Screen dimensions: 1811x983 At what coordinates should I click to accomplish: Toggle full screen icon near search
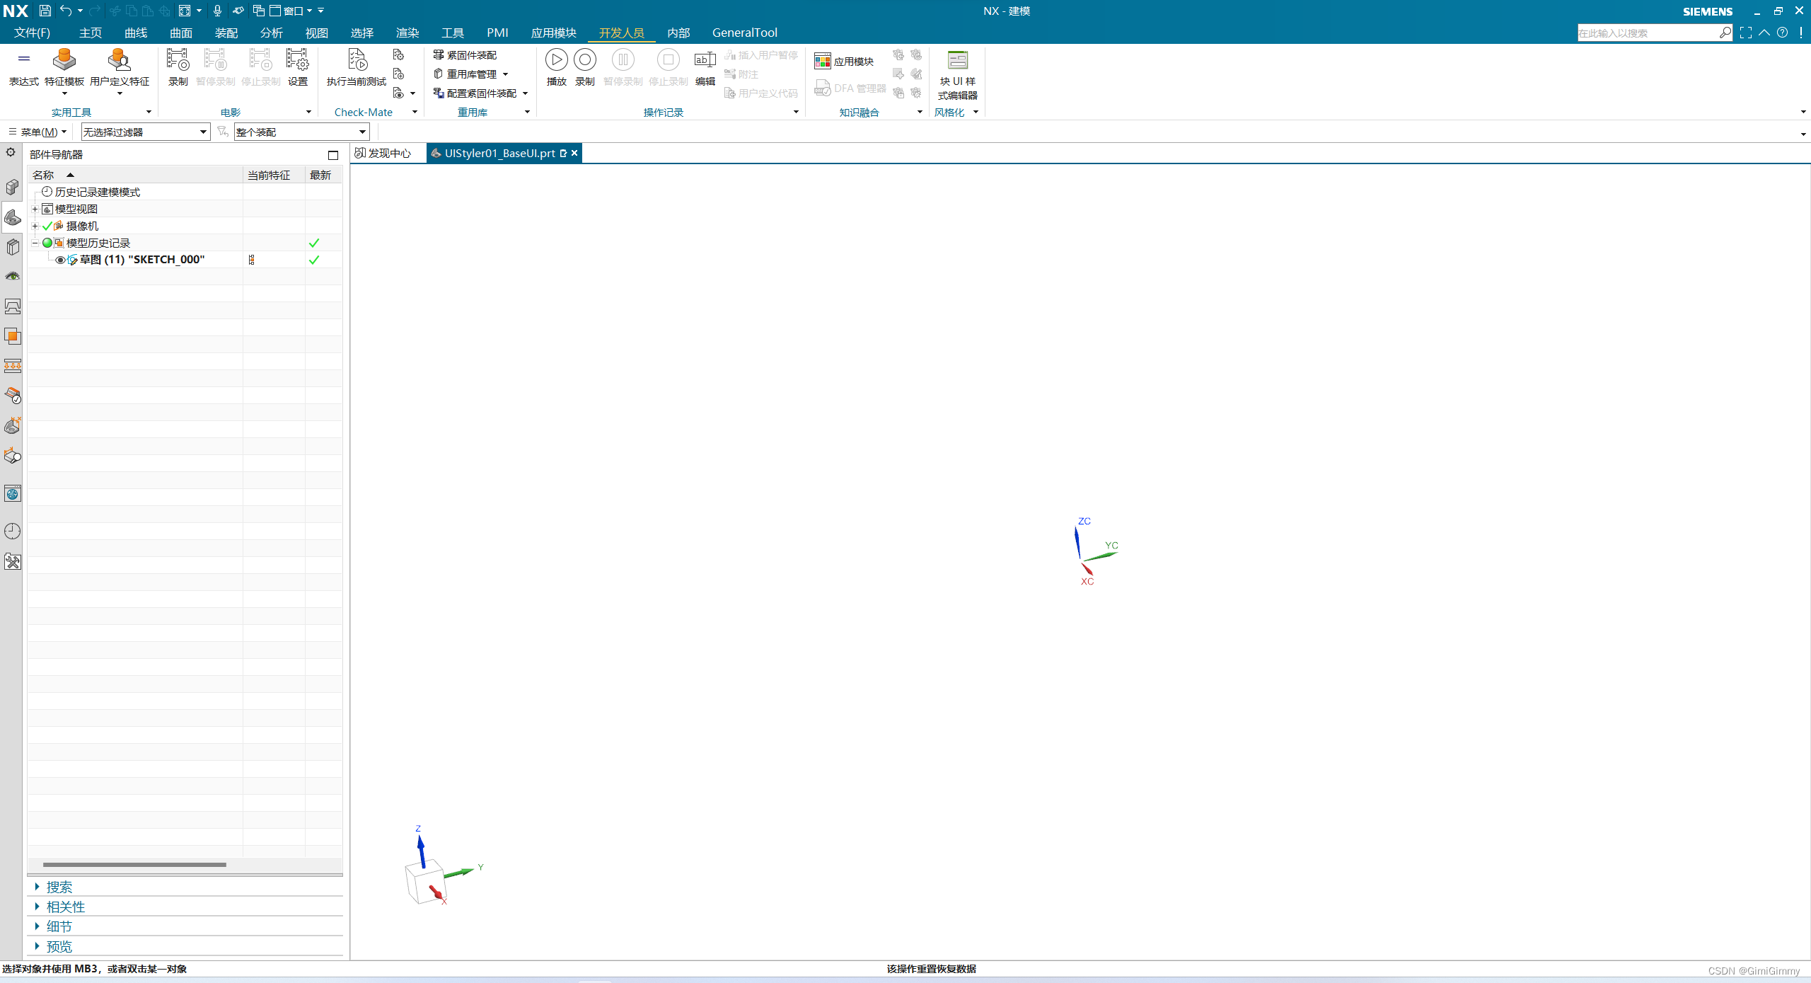(1746, 33)
